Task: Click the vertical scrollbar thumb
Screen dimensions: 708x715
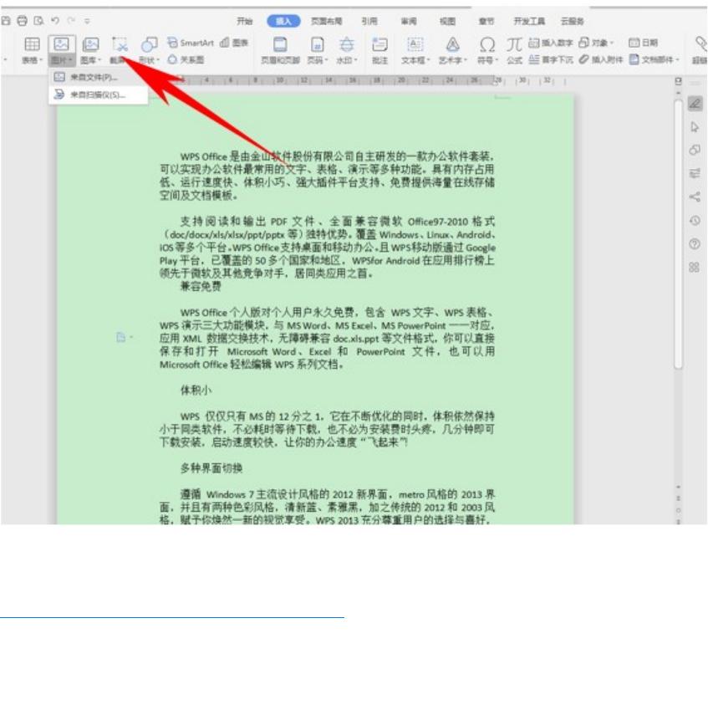Action: point(679,233)
